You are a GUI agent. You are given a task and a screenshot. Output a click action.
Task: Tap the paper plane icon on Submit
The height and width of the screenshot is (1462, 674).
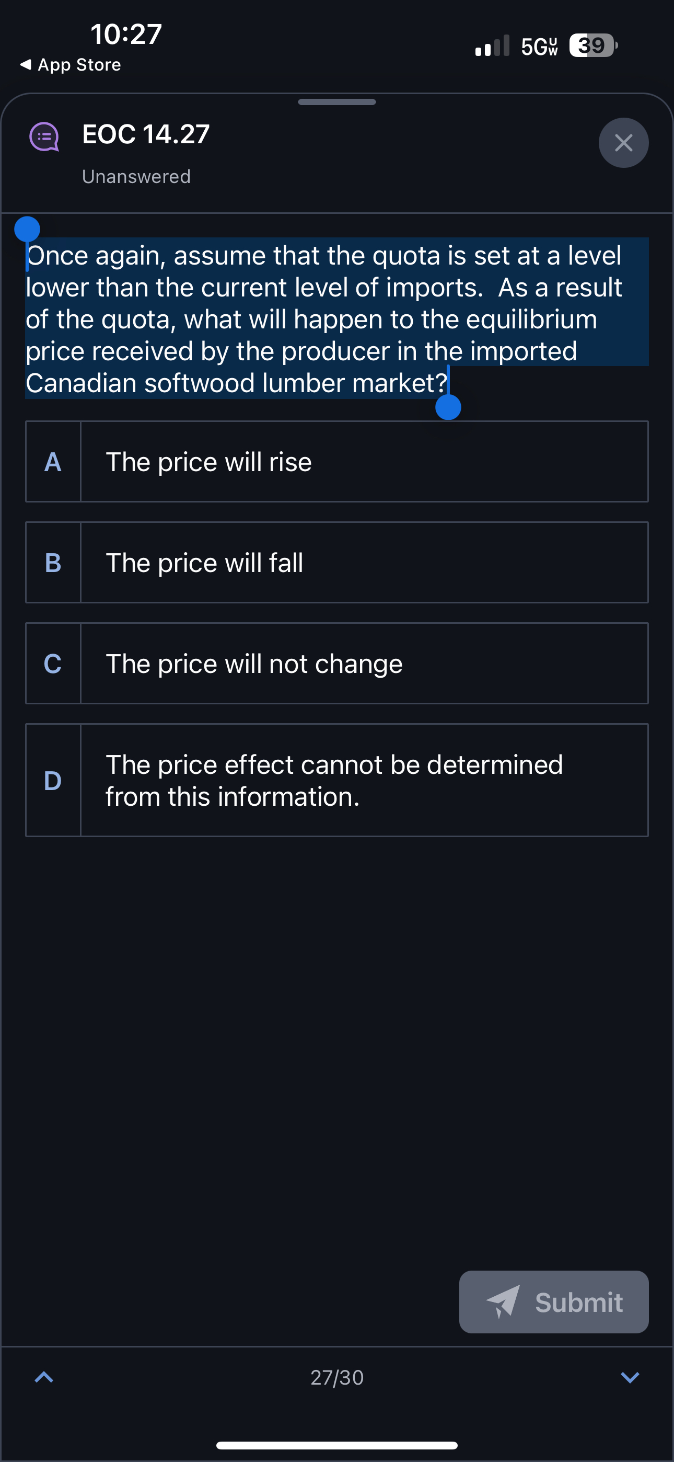tap(503, 1301)
